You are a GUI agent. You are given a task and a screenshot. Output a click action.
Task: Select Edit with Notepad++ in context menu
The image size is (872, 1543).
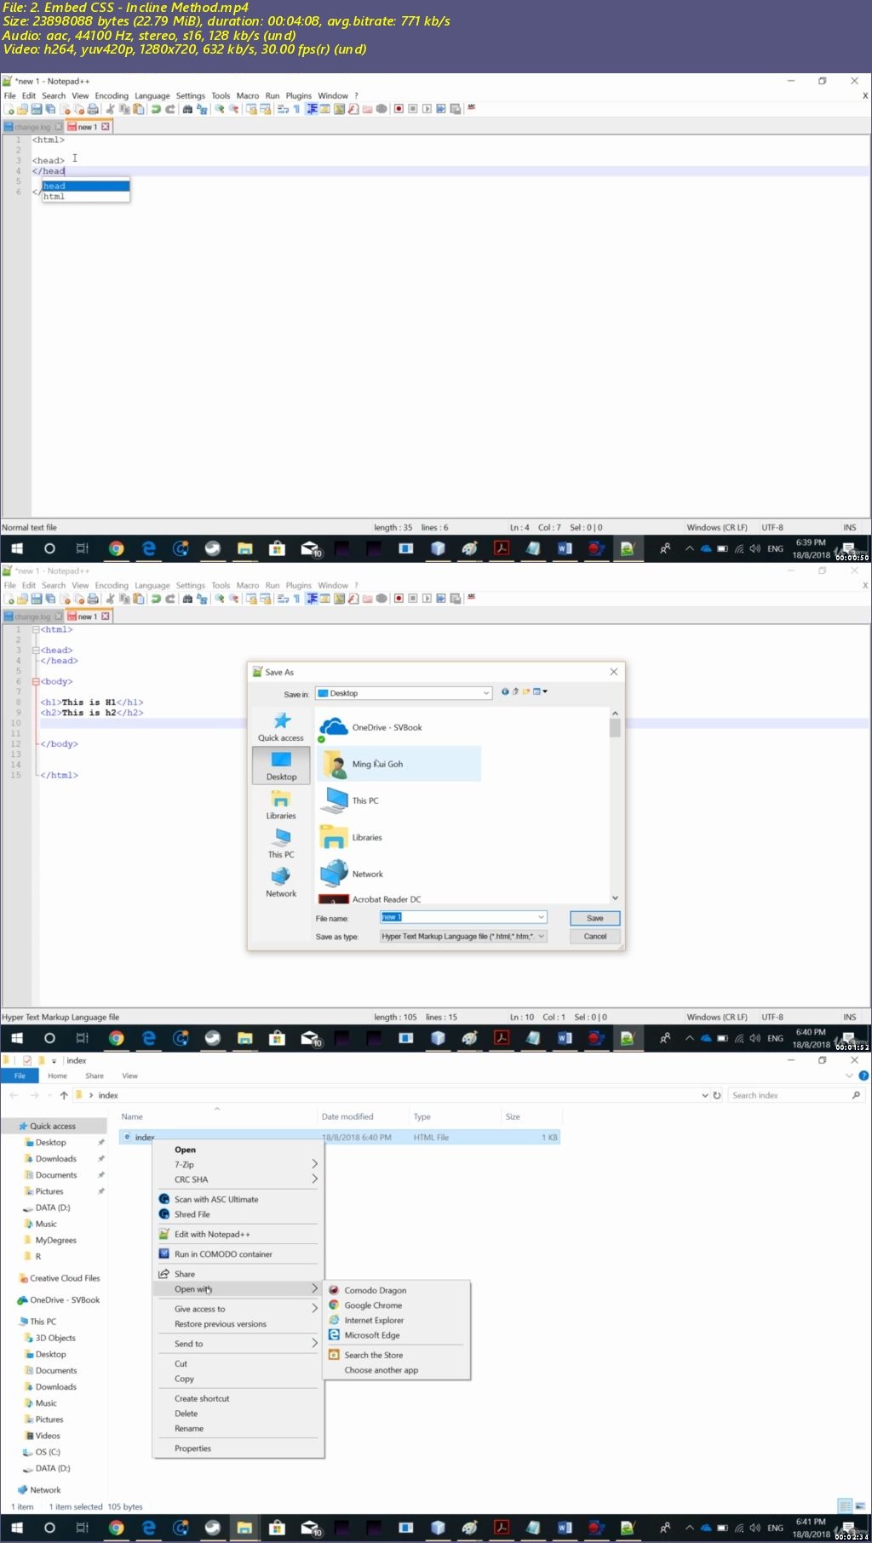pos(212,1234)
